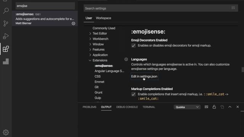Viewport: 244px width, 137px height.
Task: Close the bottom panel
Action: click(238, 107)
